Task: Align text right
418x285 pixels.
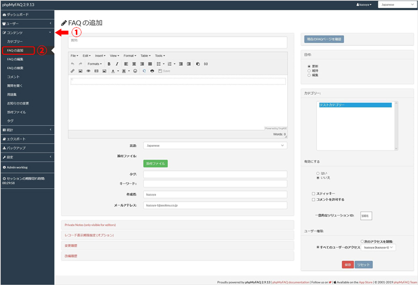Action: (x=142, y=64)
